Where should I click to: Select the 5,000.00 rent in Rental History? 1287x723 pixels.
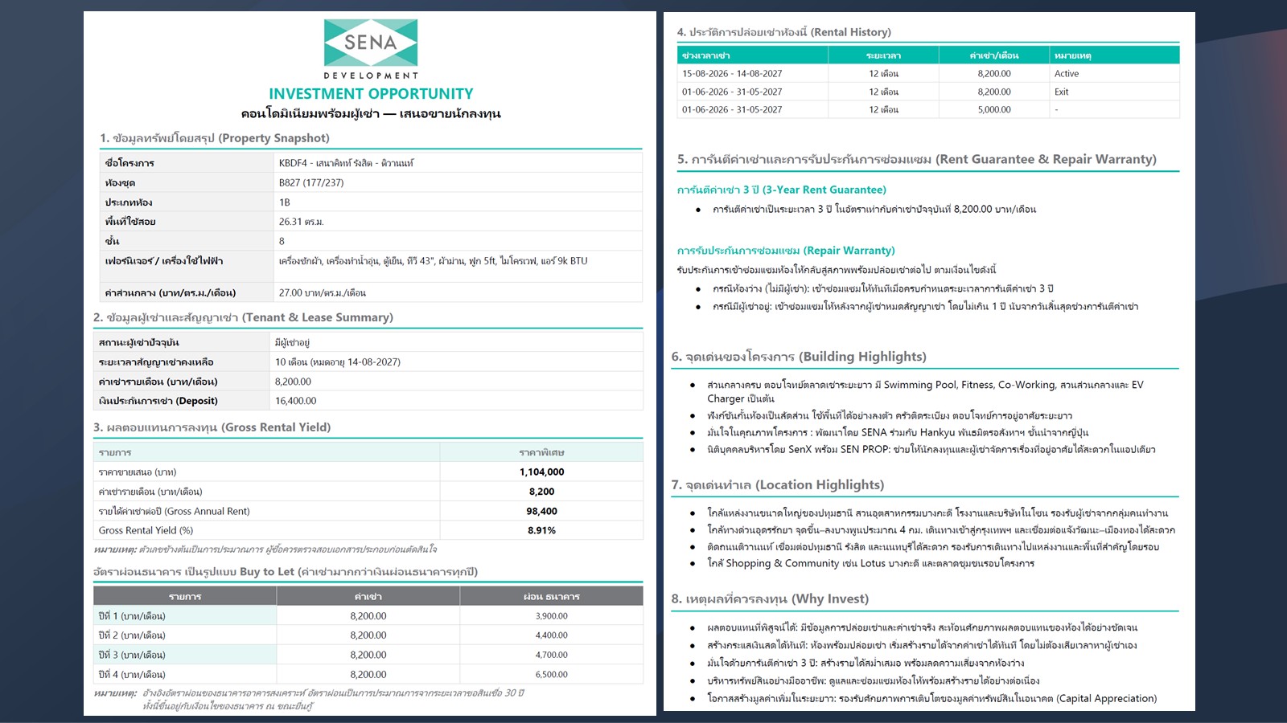coord(994,109)
